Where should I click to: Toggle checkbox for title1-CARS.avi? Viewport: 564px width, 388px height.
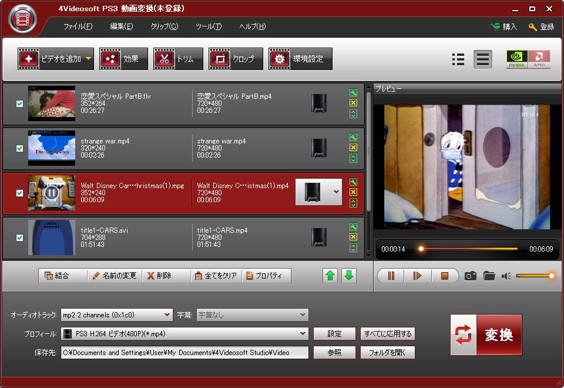click(19, 238)
